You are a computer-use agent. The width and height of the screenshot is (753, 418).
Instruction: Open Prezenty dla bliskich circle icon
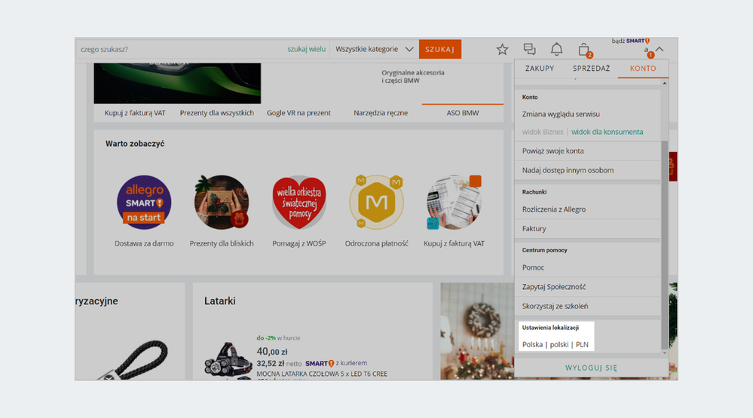pos(222,203)
